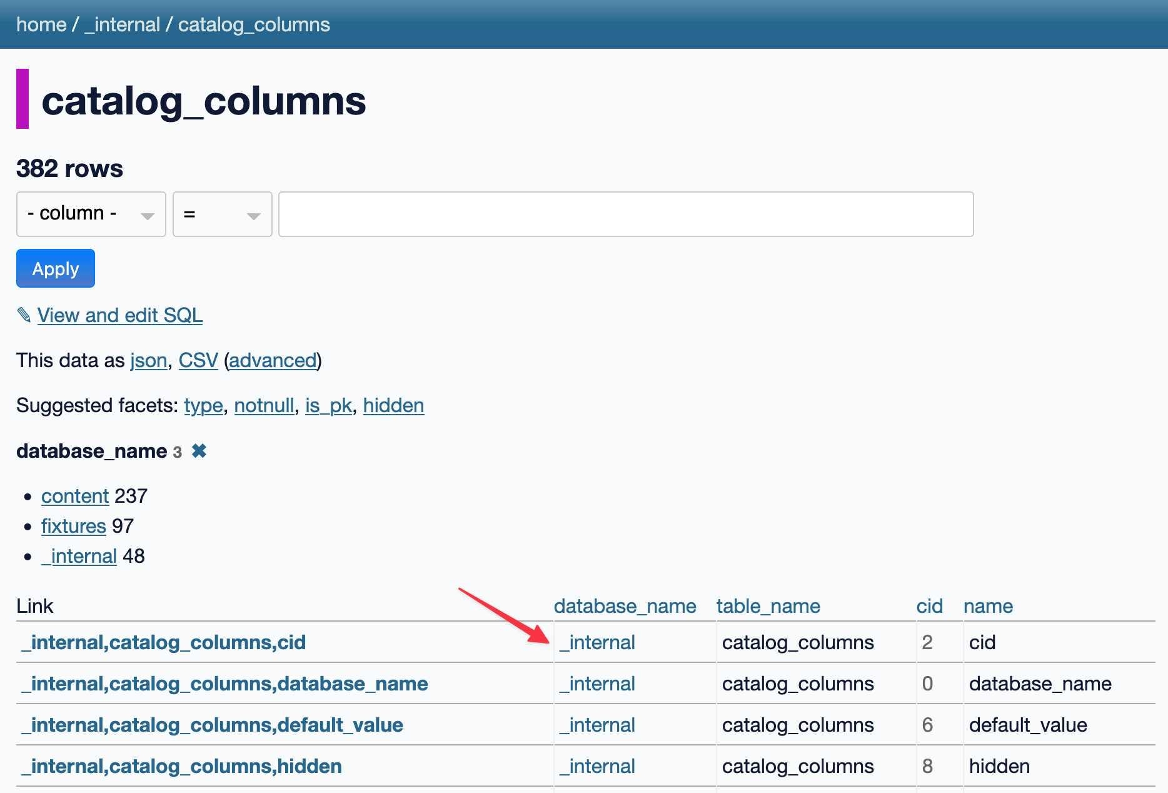Screen dimensions: 1168x793
Task: Apply the suggested facet 'notnull'
Action: (264, 406)
